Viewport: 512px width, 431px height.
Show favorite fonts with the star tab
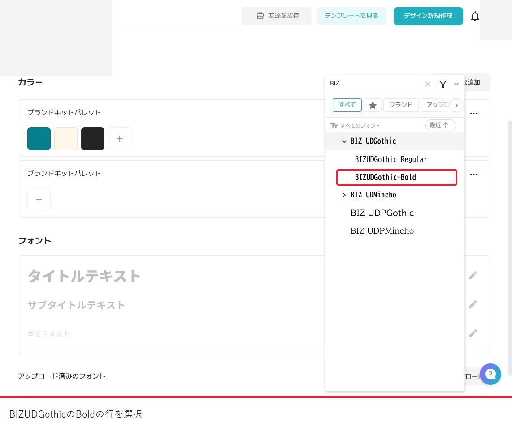pyautogui.click(x=373, y=105)
